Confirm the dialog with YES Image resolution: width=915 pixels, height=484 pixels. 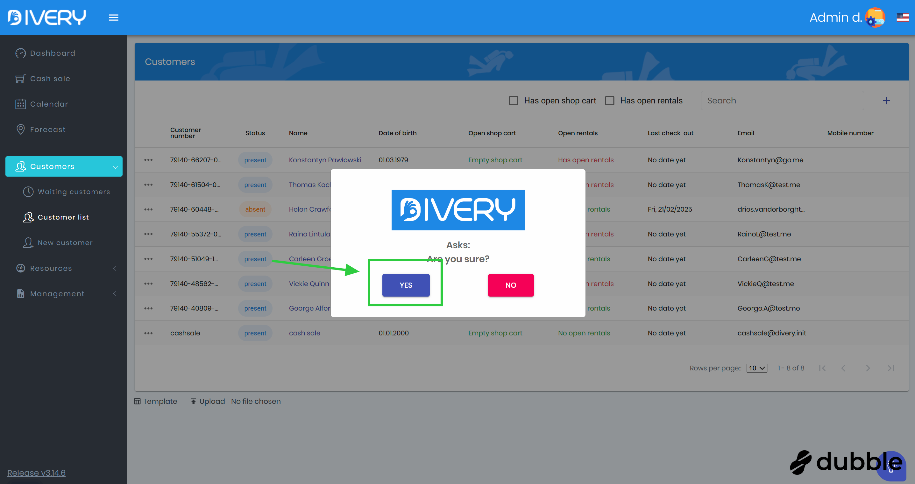406,285
